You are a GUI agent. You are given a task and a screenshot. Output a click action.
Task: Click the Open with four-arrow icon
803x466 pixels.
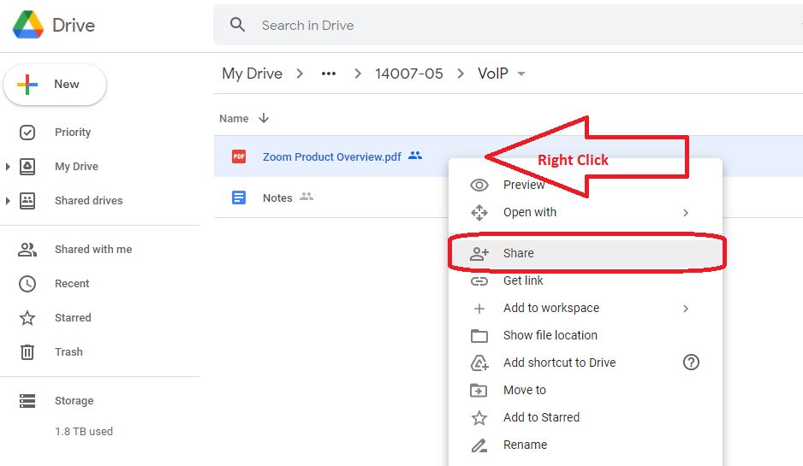pyautogui.click(x=479, y=212)
